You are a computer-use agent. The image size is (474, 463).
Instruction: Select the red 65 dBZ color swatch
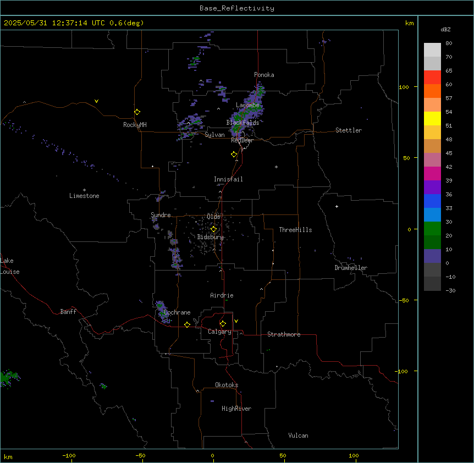432,78
